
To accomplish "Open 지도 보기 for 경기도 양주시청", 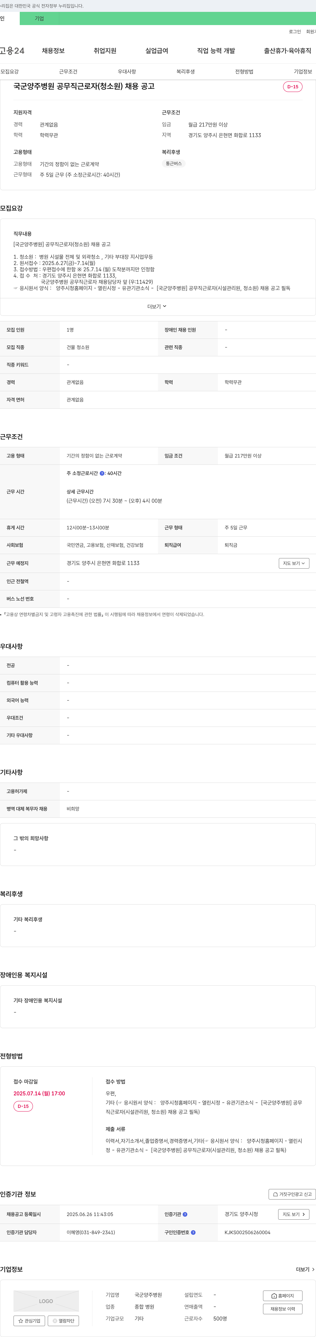I will tap(294, 1214).
